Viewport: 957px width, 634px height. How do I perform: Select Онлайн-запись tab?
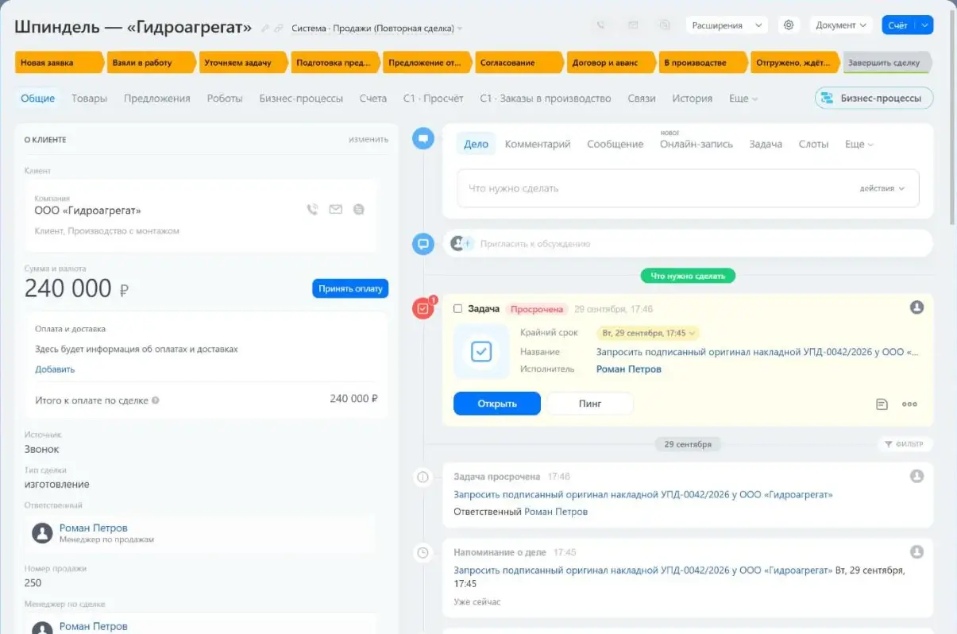coord(697,144)
